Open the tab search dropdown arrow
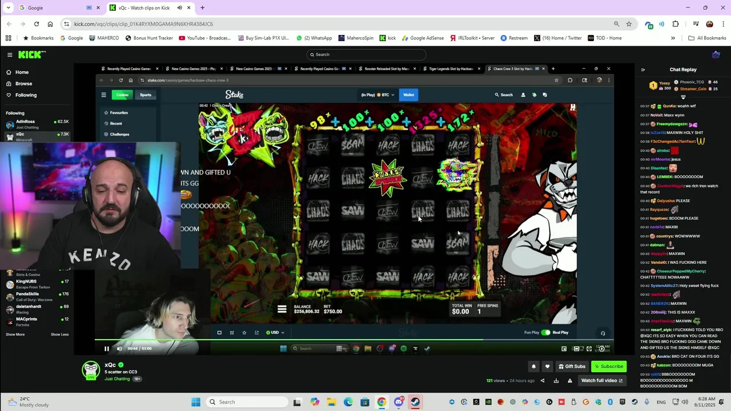The width and height of the screenshot is (731, 411). (8, 8)
